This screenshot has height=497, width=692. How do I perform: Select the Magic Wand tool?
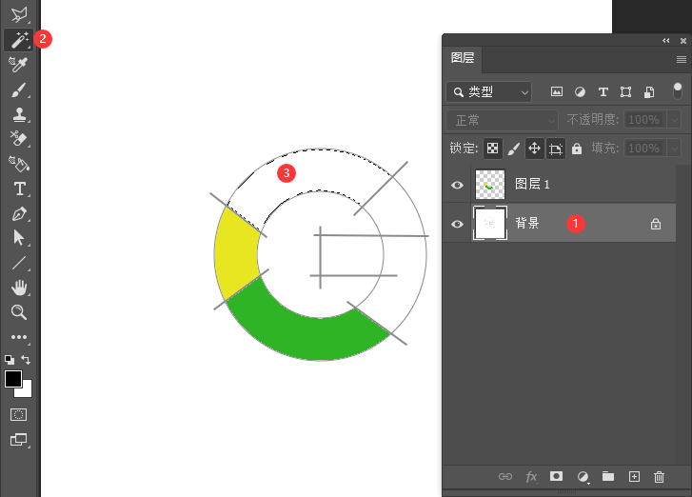(x=18, y=40)
